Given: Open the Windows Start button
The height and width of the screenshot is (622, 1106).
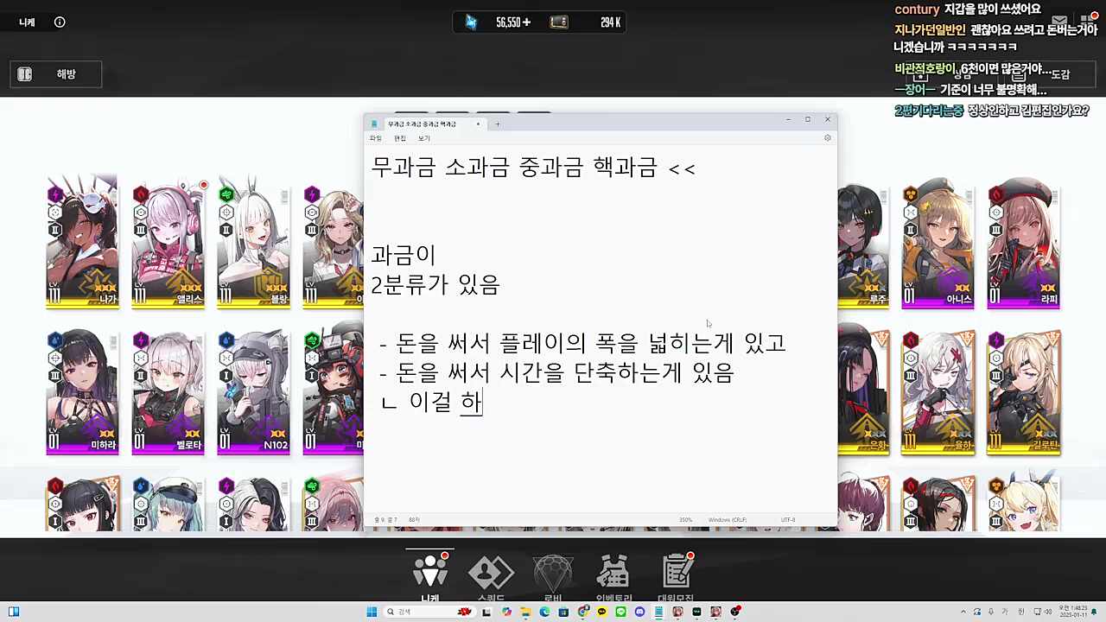Looking at the screenshot, I should point(372,612).
